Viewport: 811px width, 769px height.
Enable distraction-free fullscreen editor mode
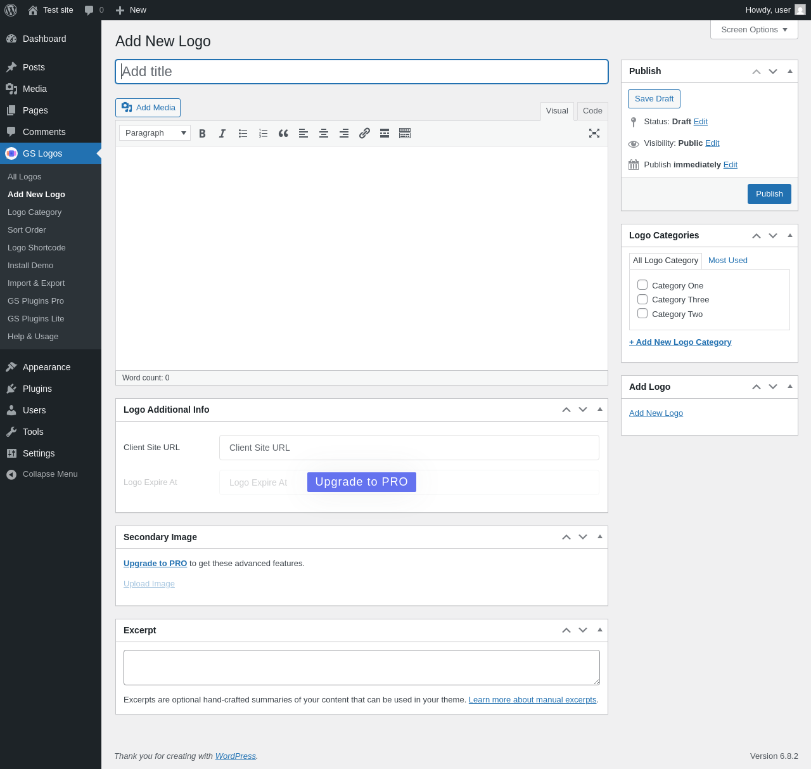(x=594, y=133)
